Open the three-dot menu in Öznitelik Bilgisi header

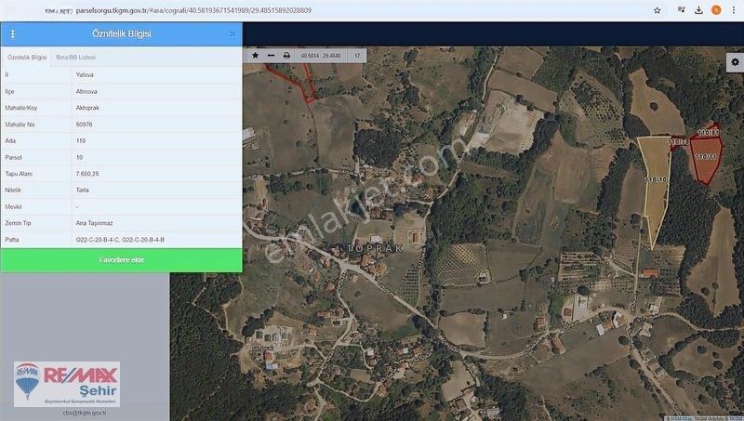12,34
